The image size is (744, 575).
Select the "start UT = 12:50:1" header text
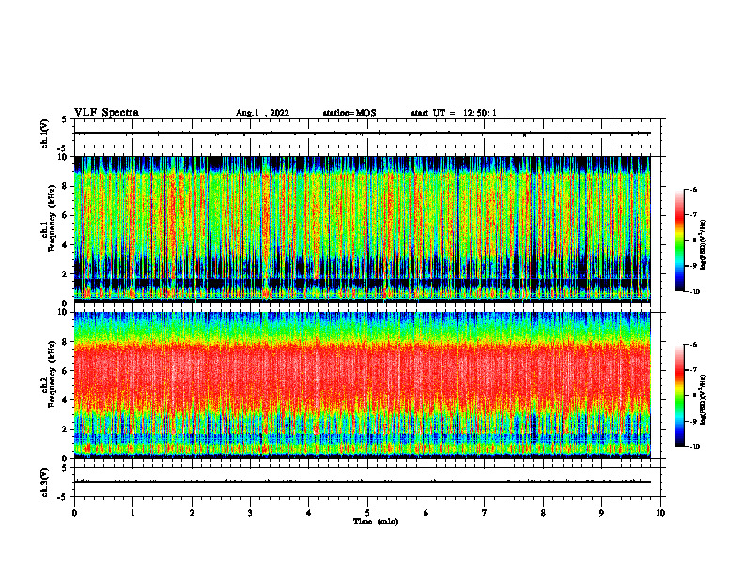[x=454, y=113]
